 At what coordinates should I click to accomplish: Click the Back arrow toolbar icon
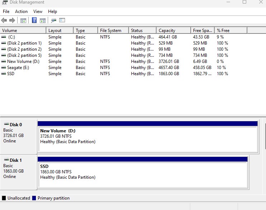4,20
